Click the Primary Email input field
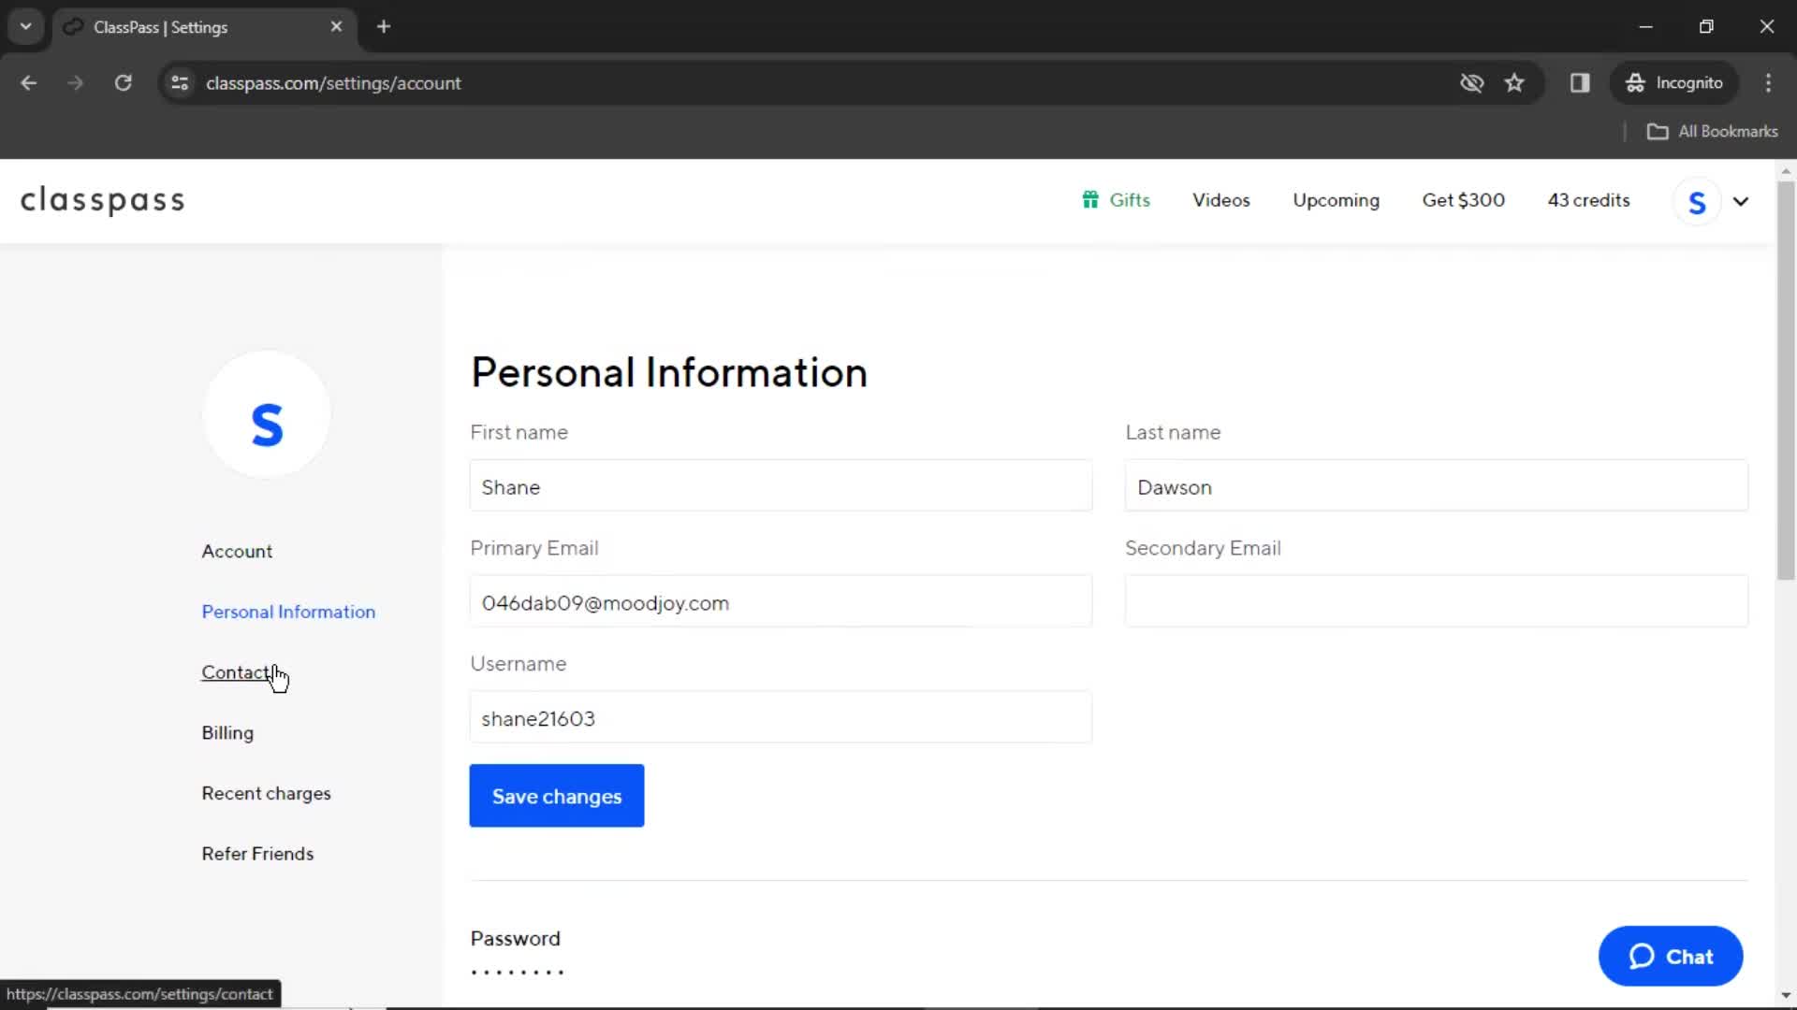The width and height of the screenshot is (1797, 1010). [780, 602]
